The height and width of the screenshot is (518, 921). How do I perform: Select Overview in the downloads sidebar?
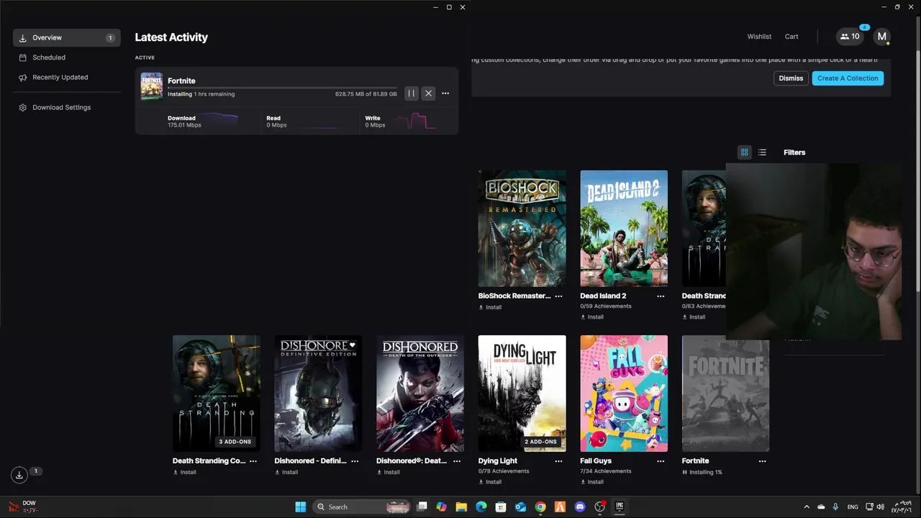pos(67,37)
